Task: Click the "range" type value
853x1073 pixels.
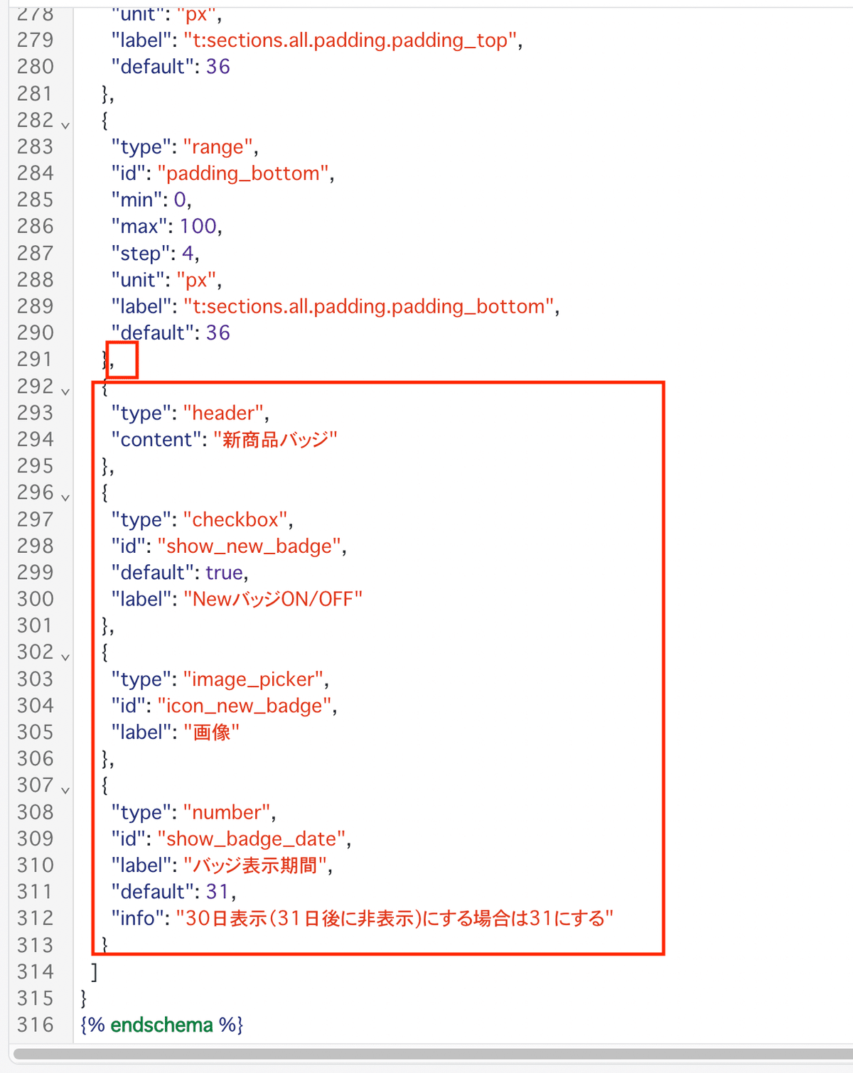Action: (218, 147)
